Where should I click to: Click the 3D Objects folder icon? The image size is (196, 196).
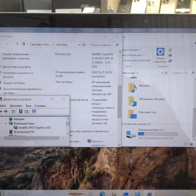[x=132, y=102]
